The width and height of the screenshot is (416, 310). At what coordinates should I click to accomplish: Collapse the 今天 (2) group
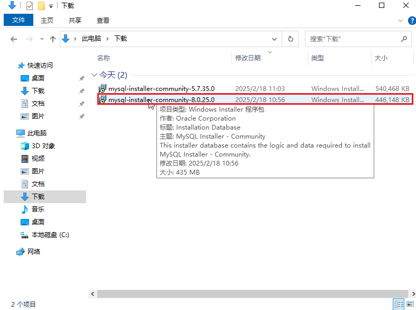pos(94,75)
